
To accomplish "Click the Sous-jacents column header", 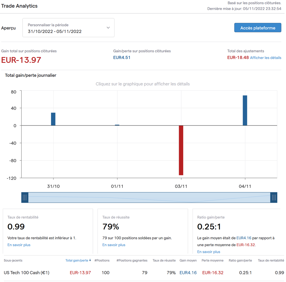I will click(x=13, y=261).
